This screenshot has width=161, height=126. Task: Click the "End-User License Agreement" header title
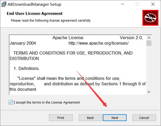point(35,14)
